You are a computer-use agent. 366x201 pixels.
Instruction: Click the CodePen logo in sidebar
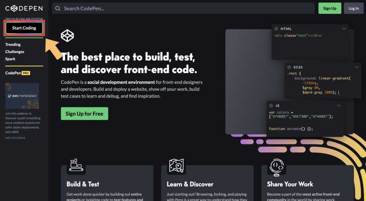(x=24, y=9)
